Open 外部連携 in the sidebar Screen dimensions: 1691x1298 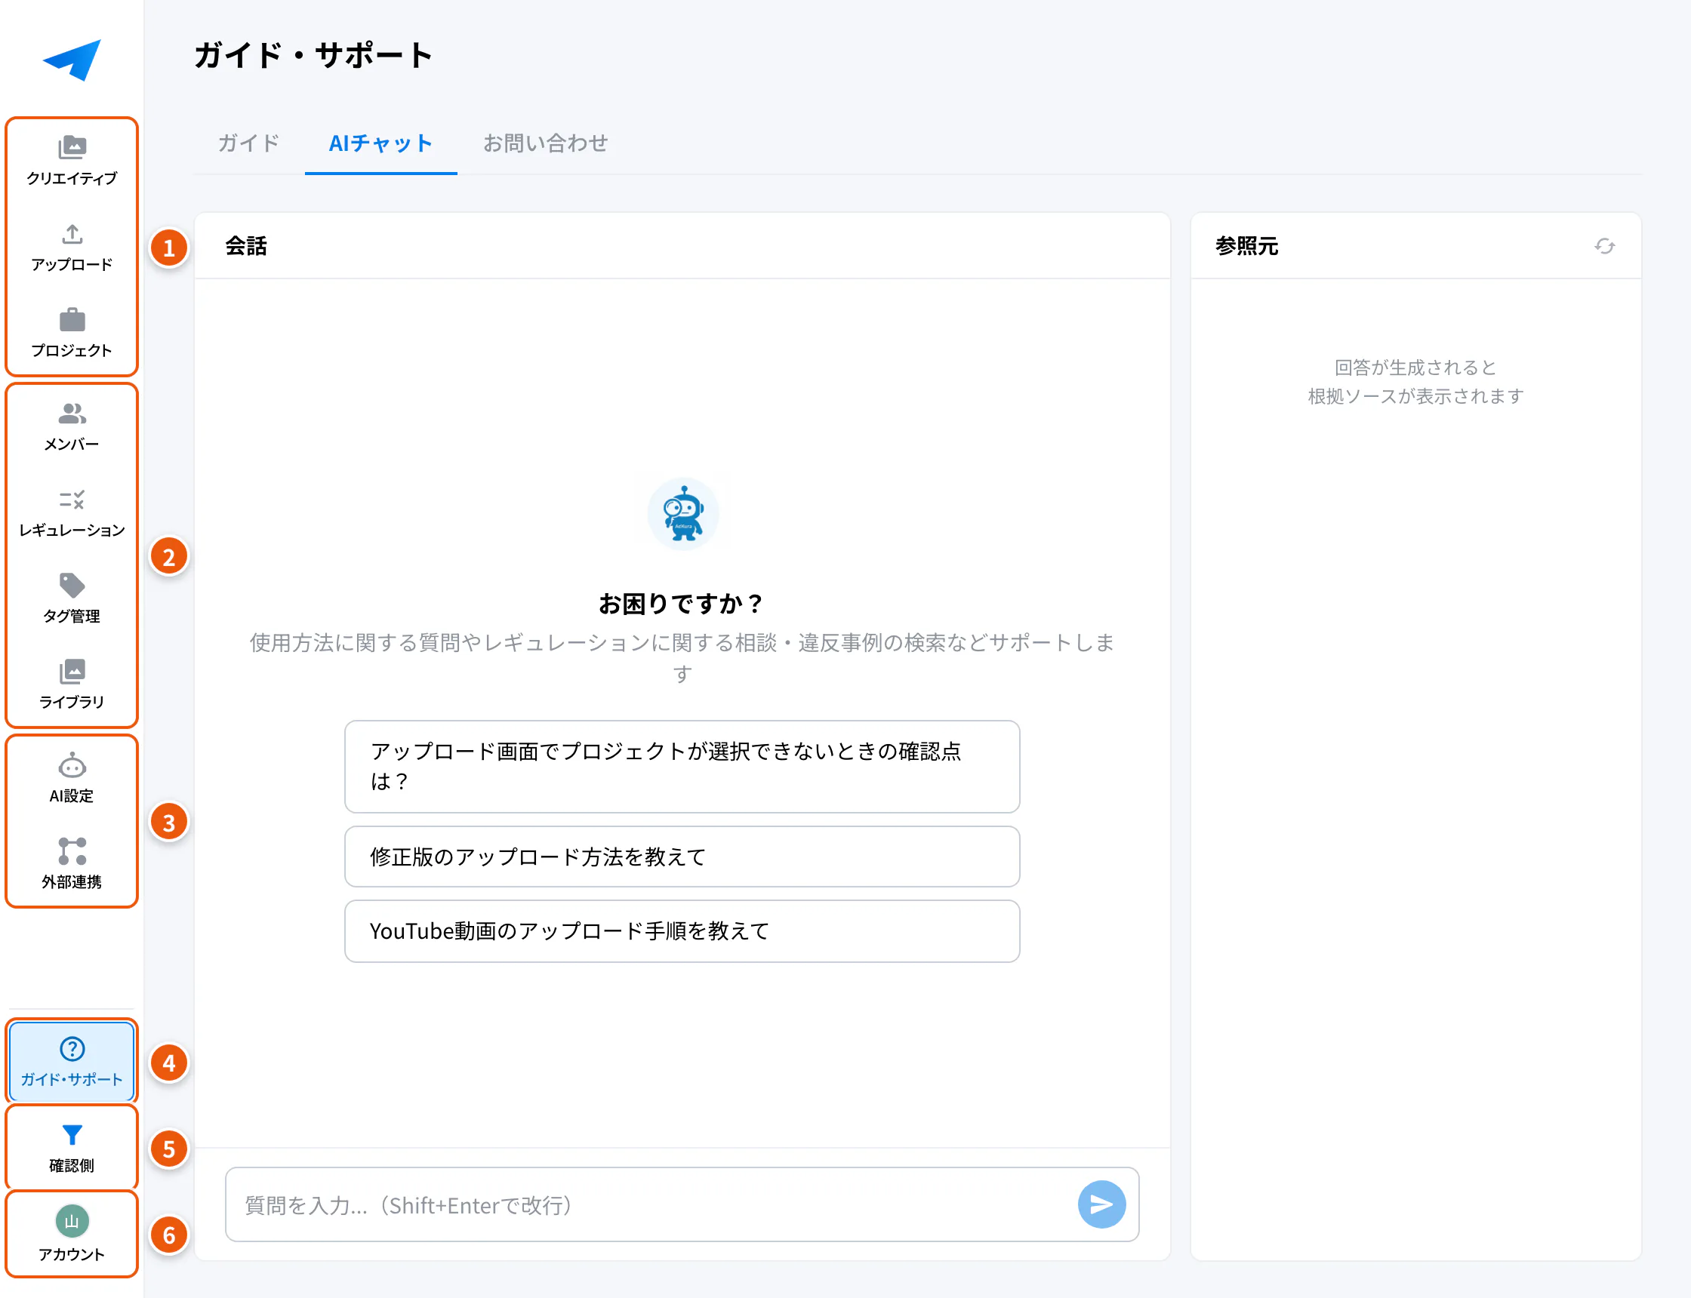click(x=72, y=865)
